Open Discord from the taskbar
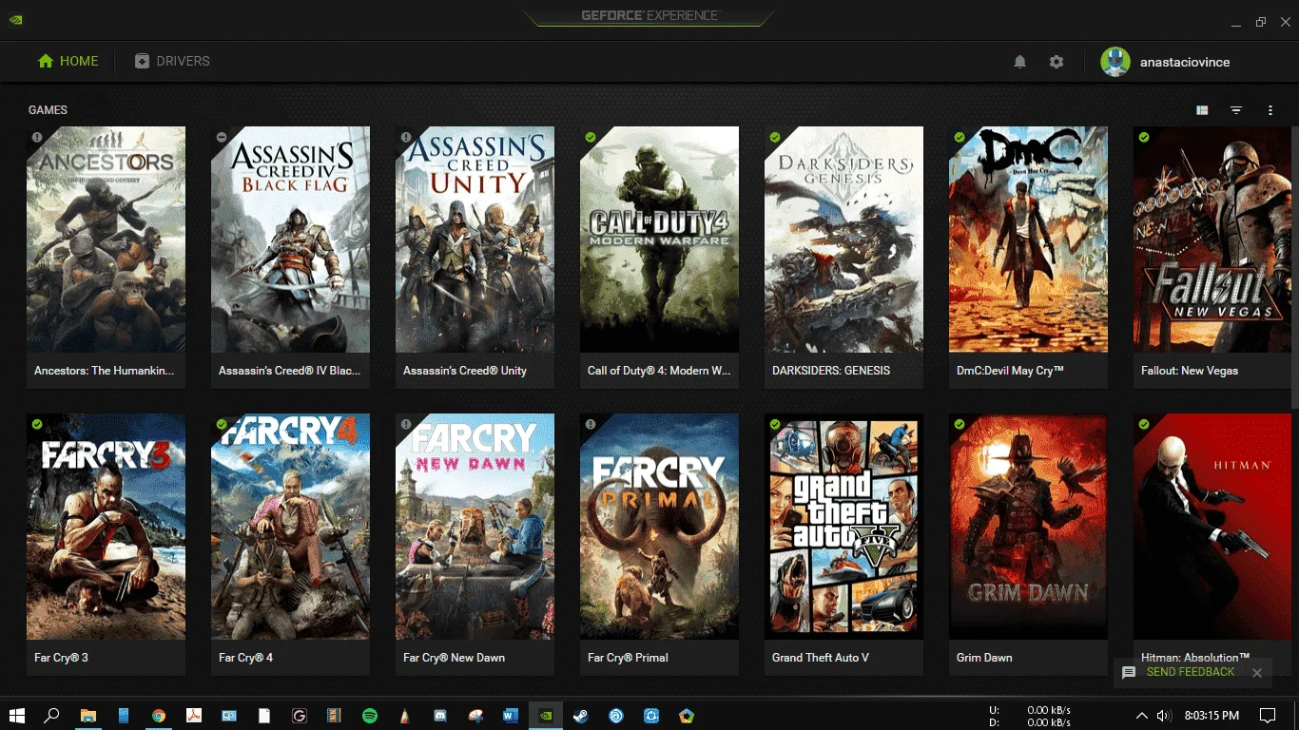The height and width of the screenshot is (730, 1299). (x=440, y=716)
